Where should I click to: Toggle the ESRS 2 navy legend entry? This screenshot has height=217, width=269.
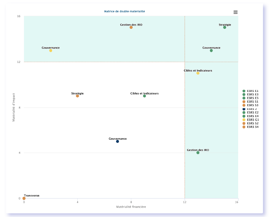coord(250,109)
